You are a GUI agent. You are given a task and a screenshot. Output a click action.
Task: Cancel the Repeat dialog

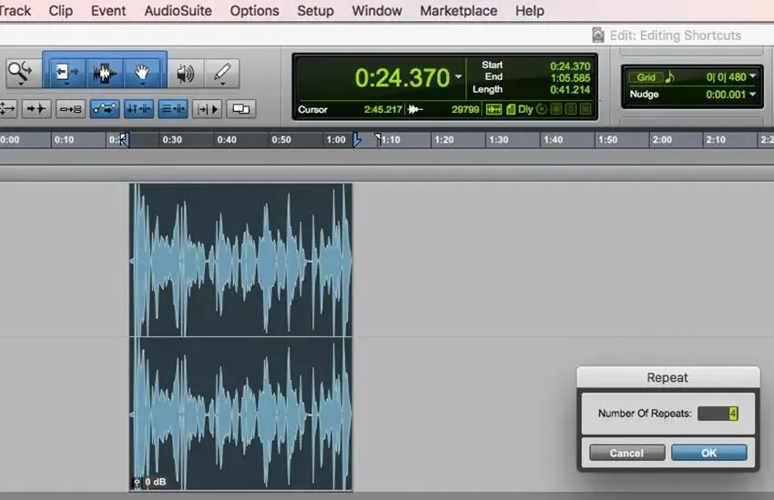[626, 453]
